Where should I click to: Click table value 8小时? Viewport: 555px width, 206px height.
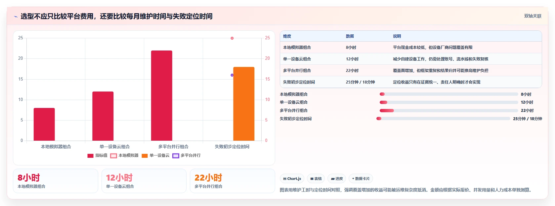(351, 48)
